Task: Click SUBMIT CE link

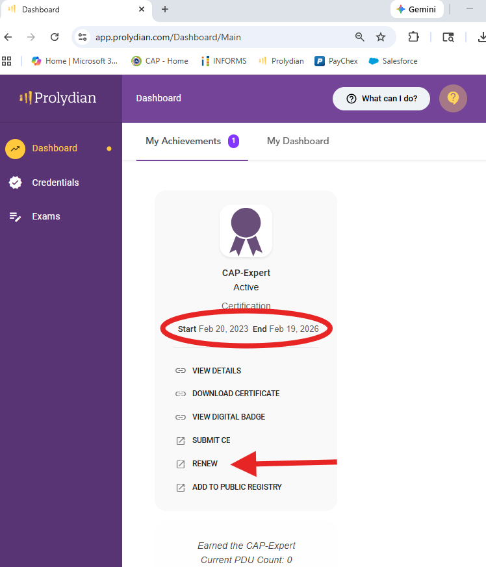Action: [211, 440]
